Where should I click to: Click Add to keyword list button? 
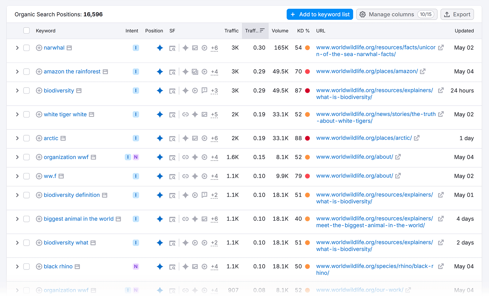point(320,14)
